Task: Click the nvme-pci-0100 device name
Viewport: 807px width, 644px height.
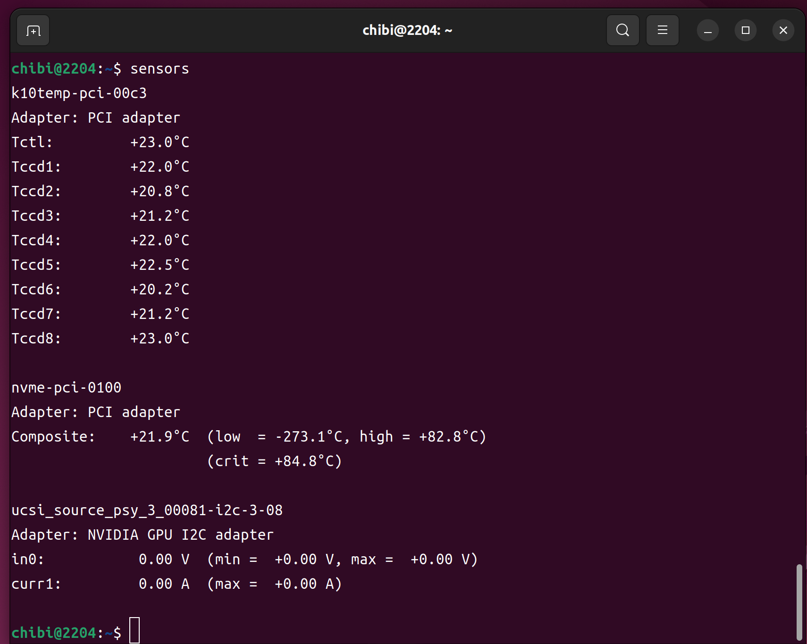Action: coord(66,388)
